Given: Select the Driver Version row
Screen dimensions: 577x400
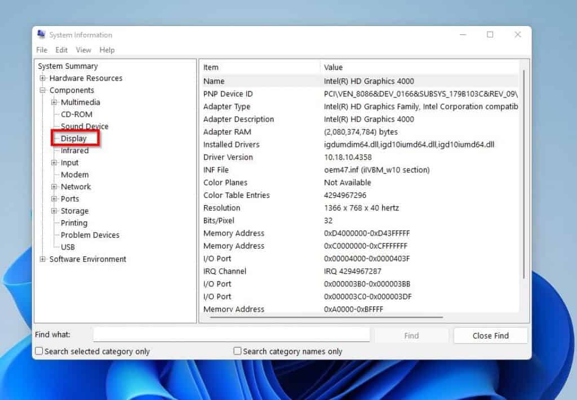Looking at the screenshot, I should pos(360,157).
